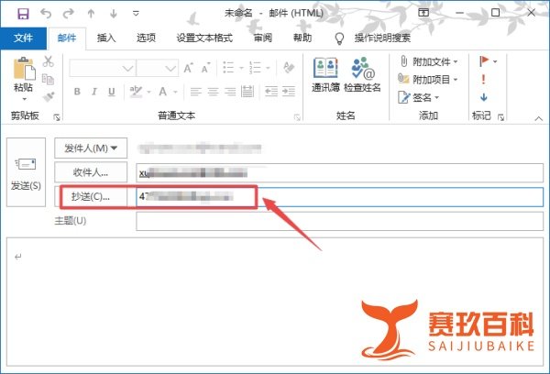Align text left
This screenshot has width=550, height=374.
(196, 92)
